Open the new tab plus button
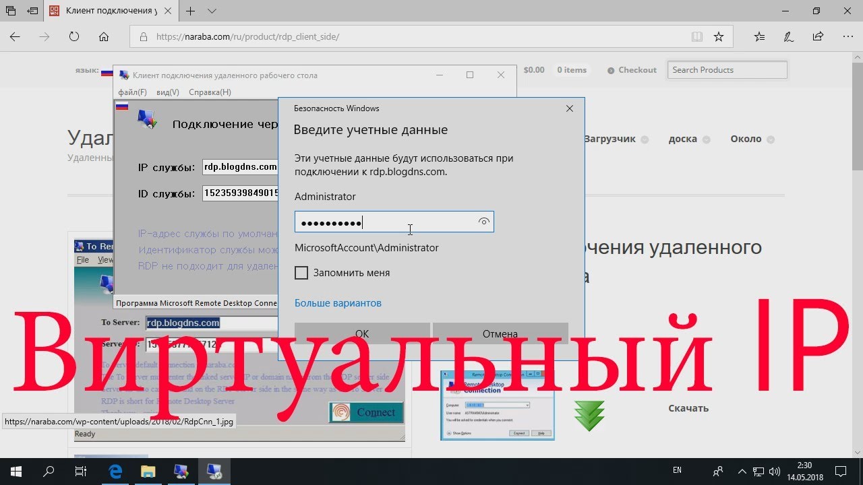Image resolution: width=863 pixels, height=485 pixels. 191,11
